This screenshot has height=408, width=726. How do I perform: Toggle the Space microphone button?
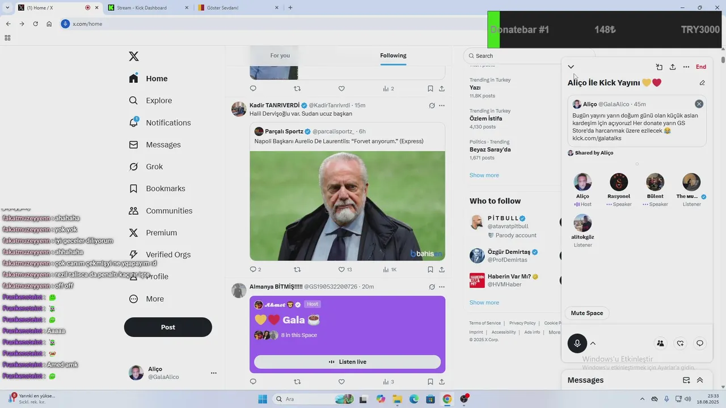pyautogui.click(x=577, y=343)
